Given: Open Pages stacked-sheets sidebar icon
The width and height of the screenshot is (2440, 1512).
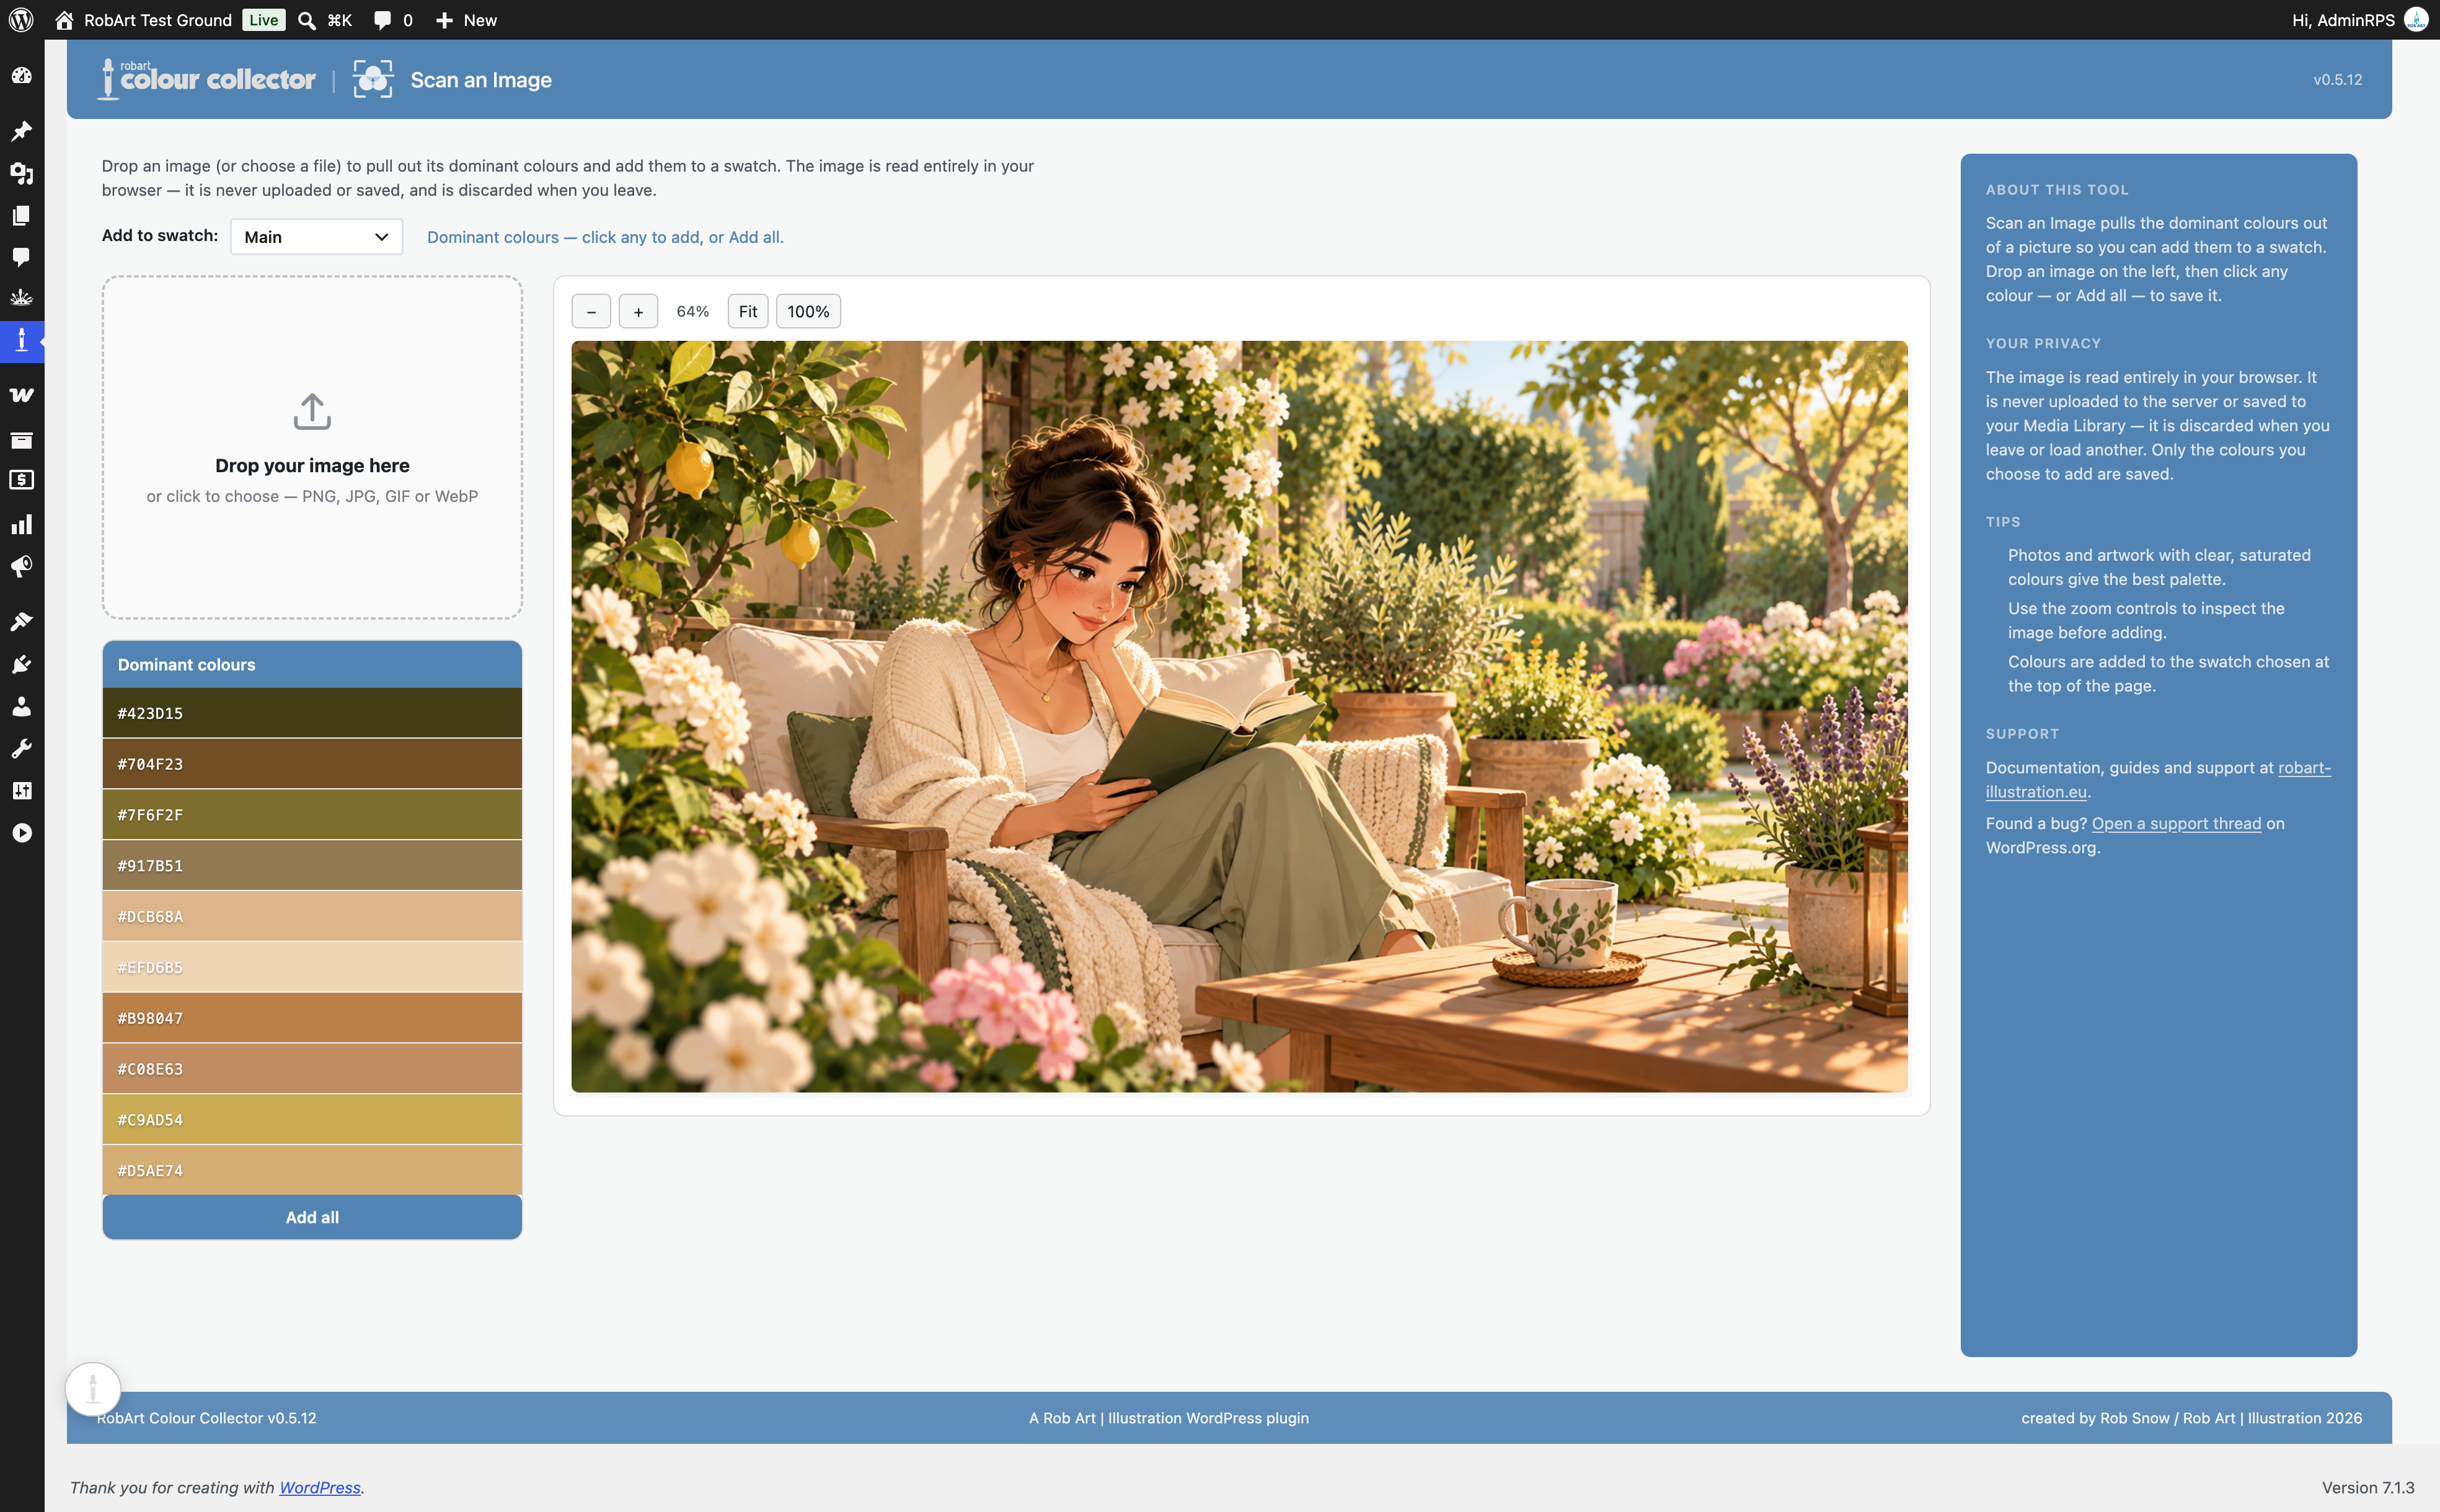Looking at the screenshot, I should (x=21, y=215).
